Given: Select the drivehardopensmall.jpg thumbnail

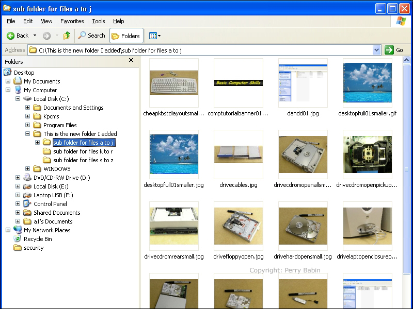Looking at the screenshot, I should point(303,226).
